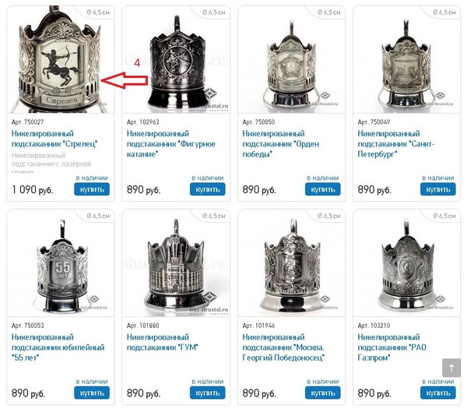
Task: Click 'купить' for the 'ГУМ' holder
Action: coord(207,393)
